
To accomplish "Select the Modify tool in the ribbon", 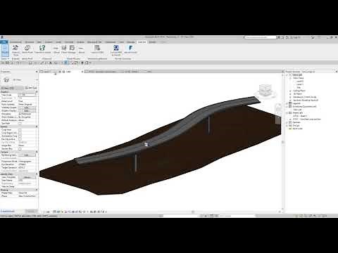I will point(5,51).
